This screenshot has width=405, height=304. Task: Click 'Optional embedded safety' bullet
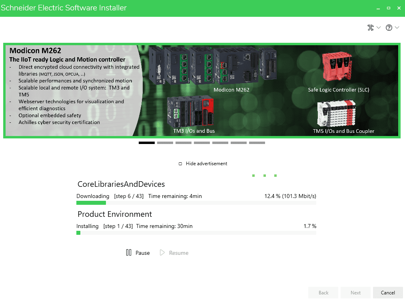50,115
